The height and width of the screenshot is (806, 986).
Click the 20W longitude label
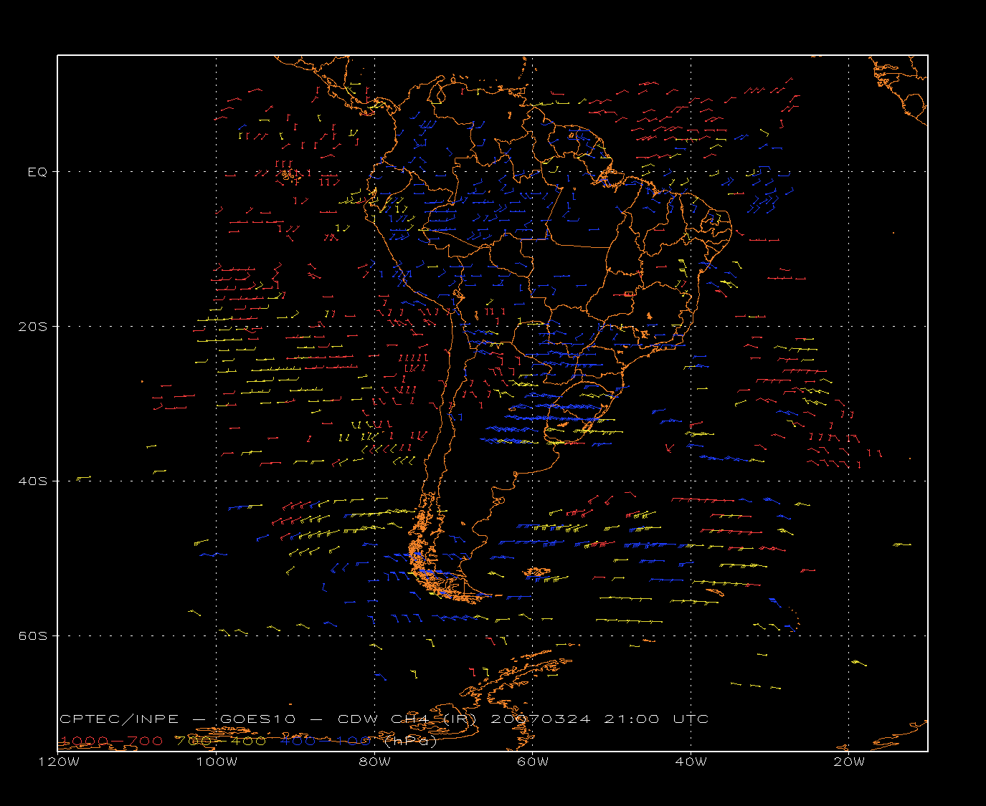(849, 762)
